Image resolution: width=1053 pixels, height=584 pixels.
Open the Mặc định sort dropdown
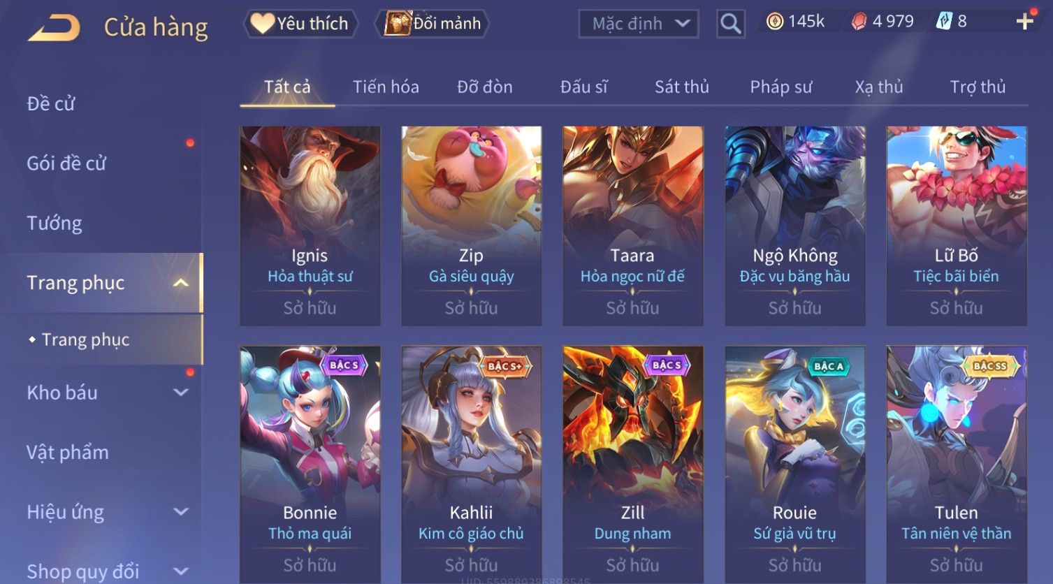[639, 24]
